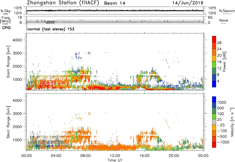Image resolution: width=235 pixels, height=162 pixels.
Task: Click the date "14/Jun/2019"
Action: (188, 3)
